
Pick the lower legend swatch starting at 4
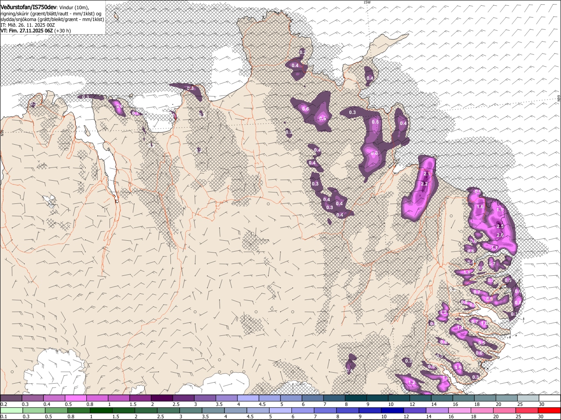[236, 411]
